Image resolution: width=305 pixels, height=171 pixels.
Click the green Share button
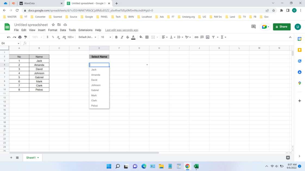[282, 27]
